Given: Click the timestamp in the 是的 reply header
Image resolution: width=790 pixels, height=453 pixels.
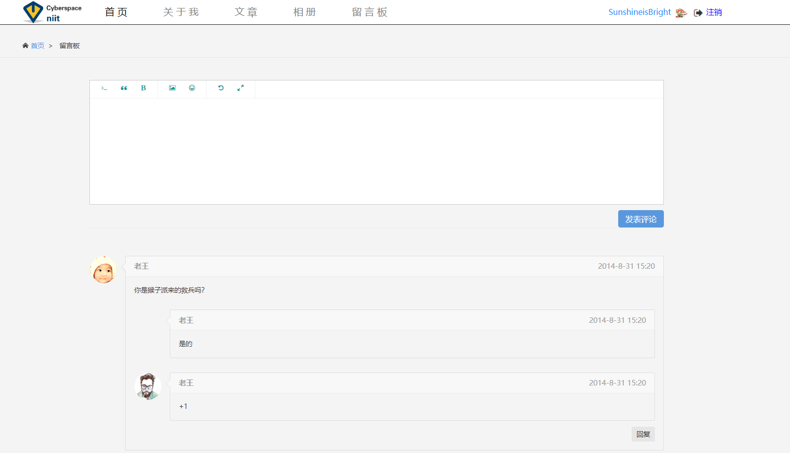Looking at the screenshot, I should [x=617, y=320].
